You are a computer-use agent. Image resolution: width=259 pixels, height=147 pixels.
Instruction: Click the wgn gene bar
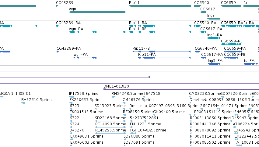(x=97, y=12)
